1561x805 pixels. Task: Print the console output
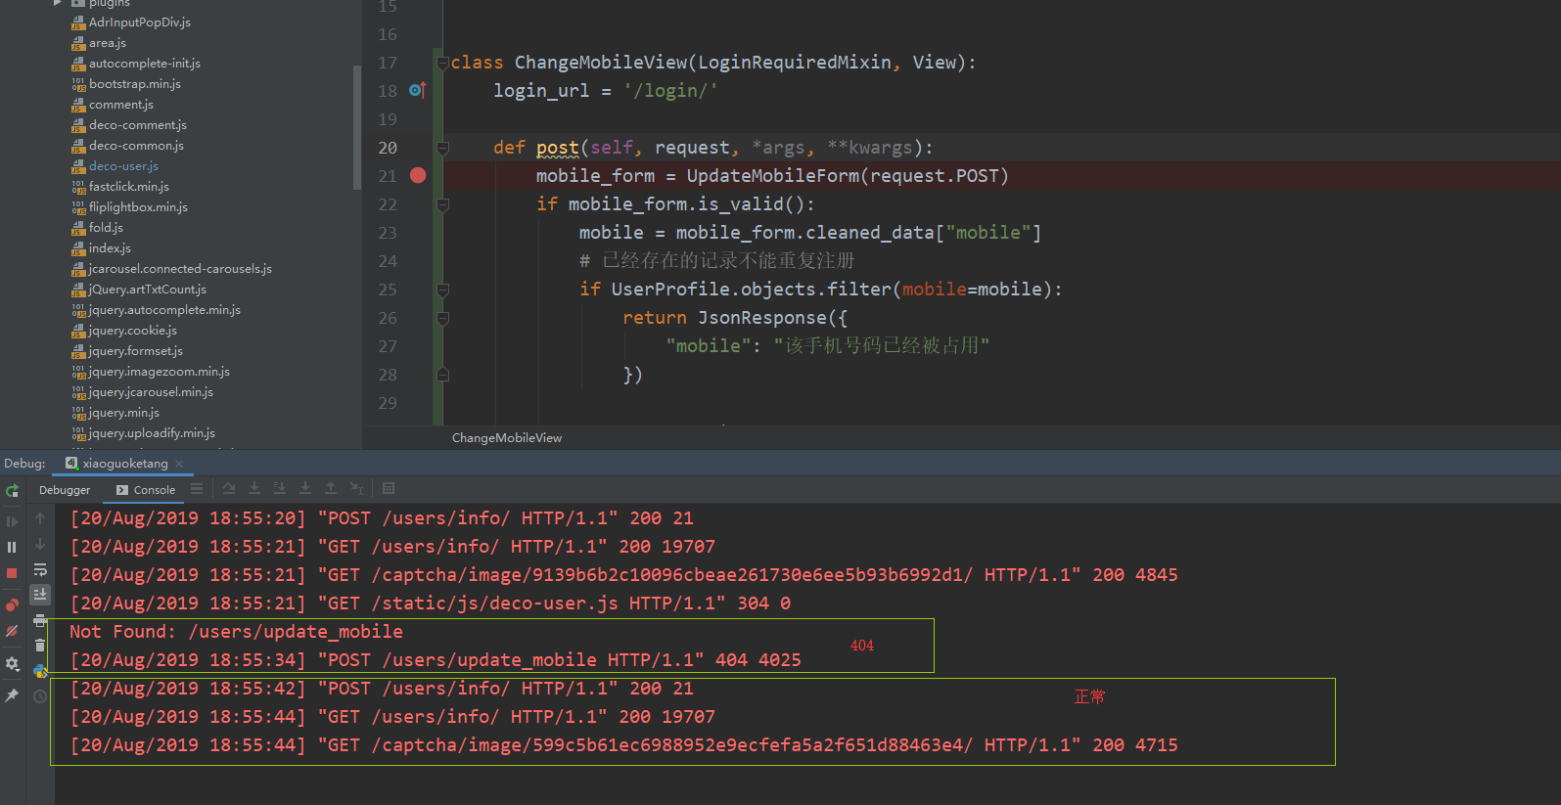[40, 620]
